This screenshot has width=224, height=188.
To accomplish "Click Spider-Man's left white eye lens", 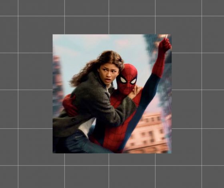I will (123, 80).
